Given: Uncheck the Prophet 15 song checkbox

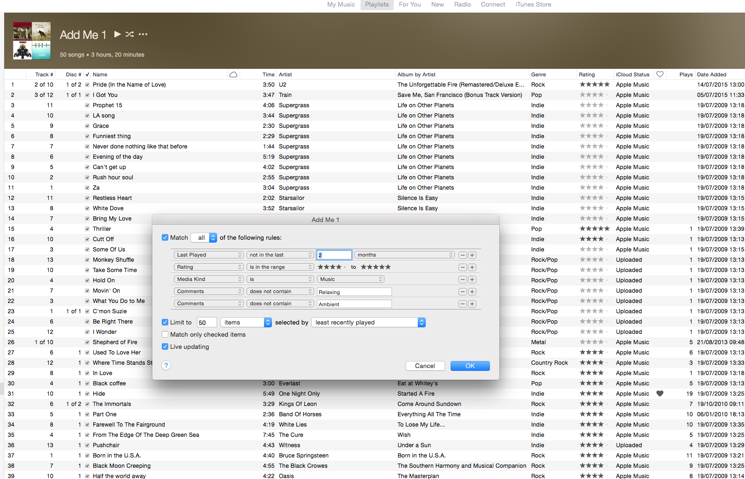Looking at the screenshot, I should pyautogui.click(x=87, y=105).
